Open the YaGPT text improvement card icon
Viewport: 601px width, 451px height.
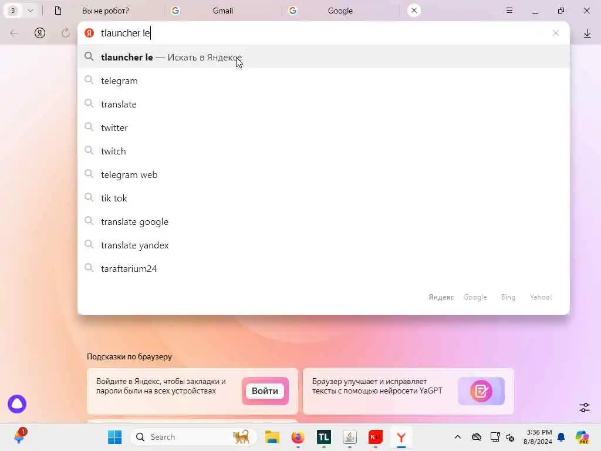tap(481, 391)
